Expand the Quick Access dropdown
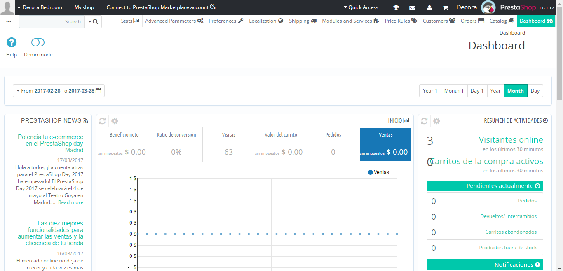 pyautogui.click(x=361, y=7)
